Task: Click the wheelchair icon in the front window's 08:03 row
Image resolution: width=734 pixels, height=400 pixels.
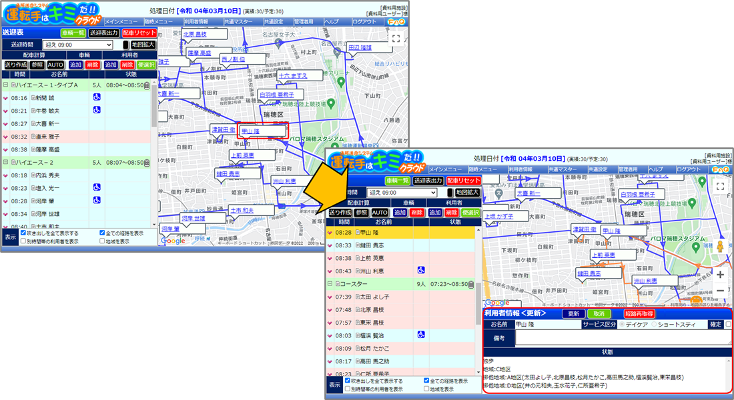Action: click(x=421, y=335)
